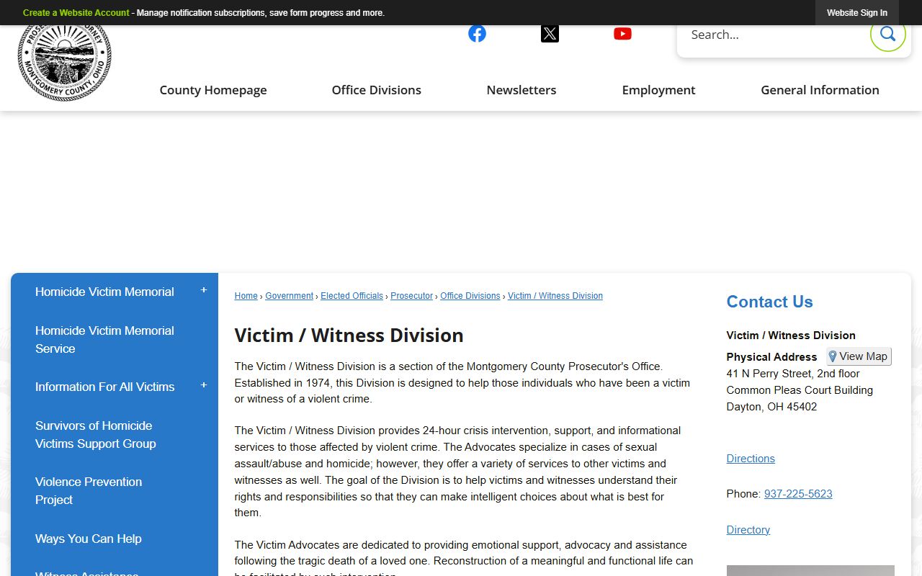Open the X (Twitter) icon
The height and width of the screenshot is (576, 922).
coord(550,34)
